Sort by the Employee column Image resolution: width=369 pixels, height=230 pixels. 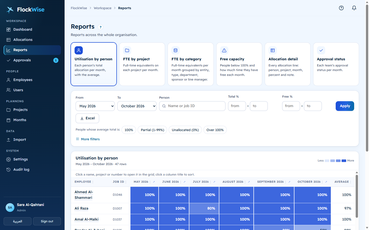point(84,182)
